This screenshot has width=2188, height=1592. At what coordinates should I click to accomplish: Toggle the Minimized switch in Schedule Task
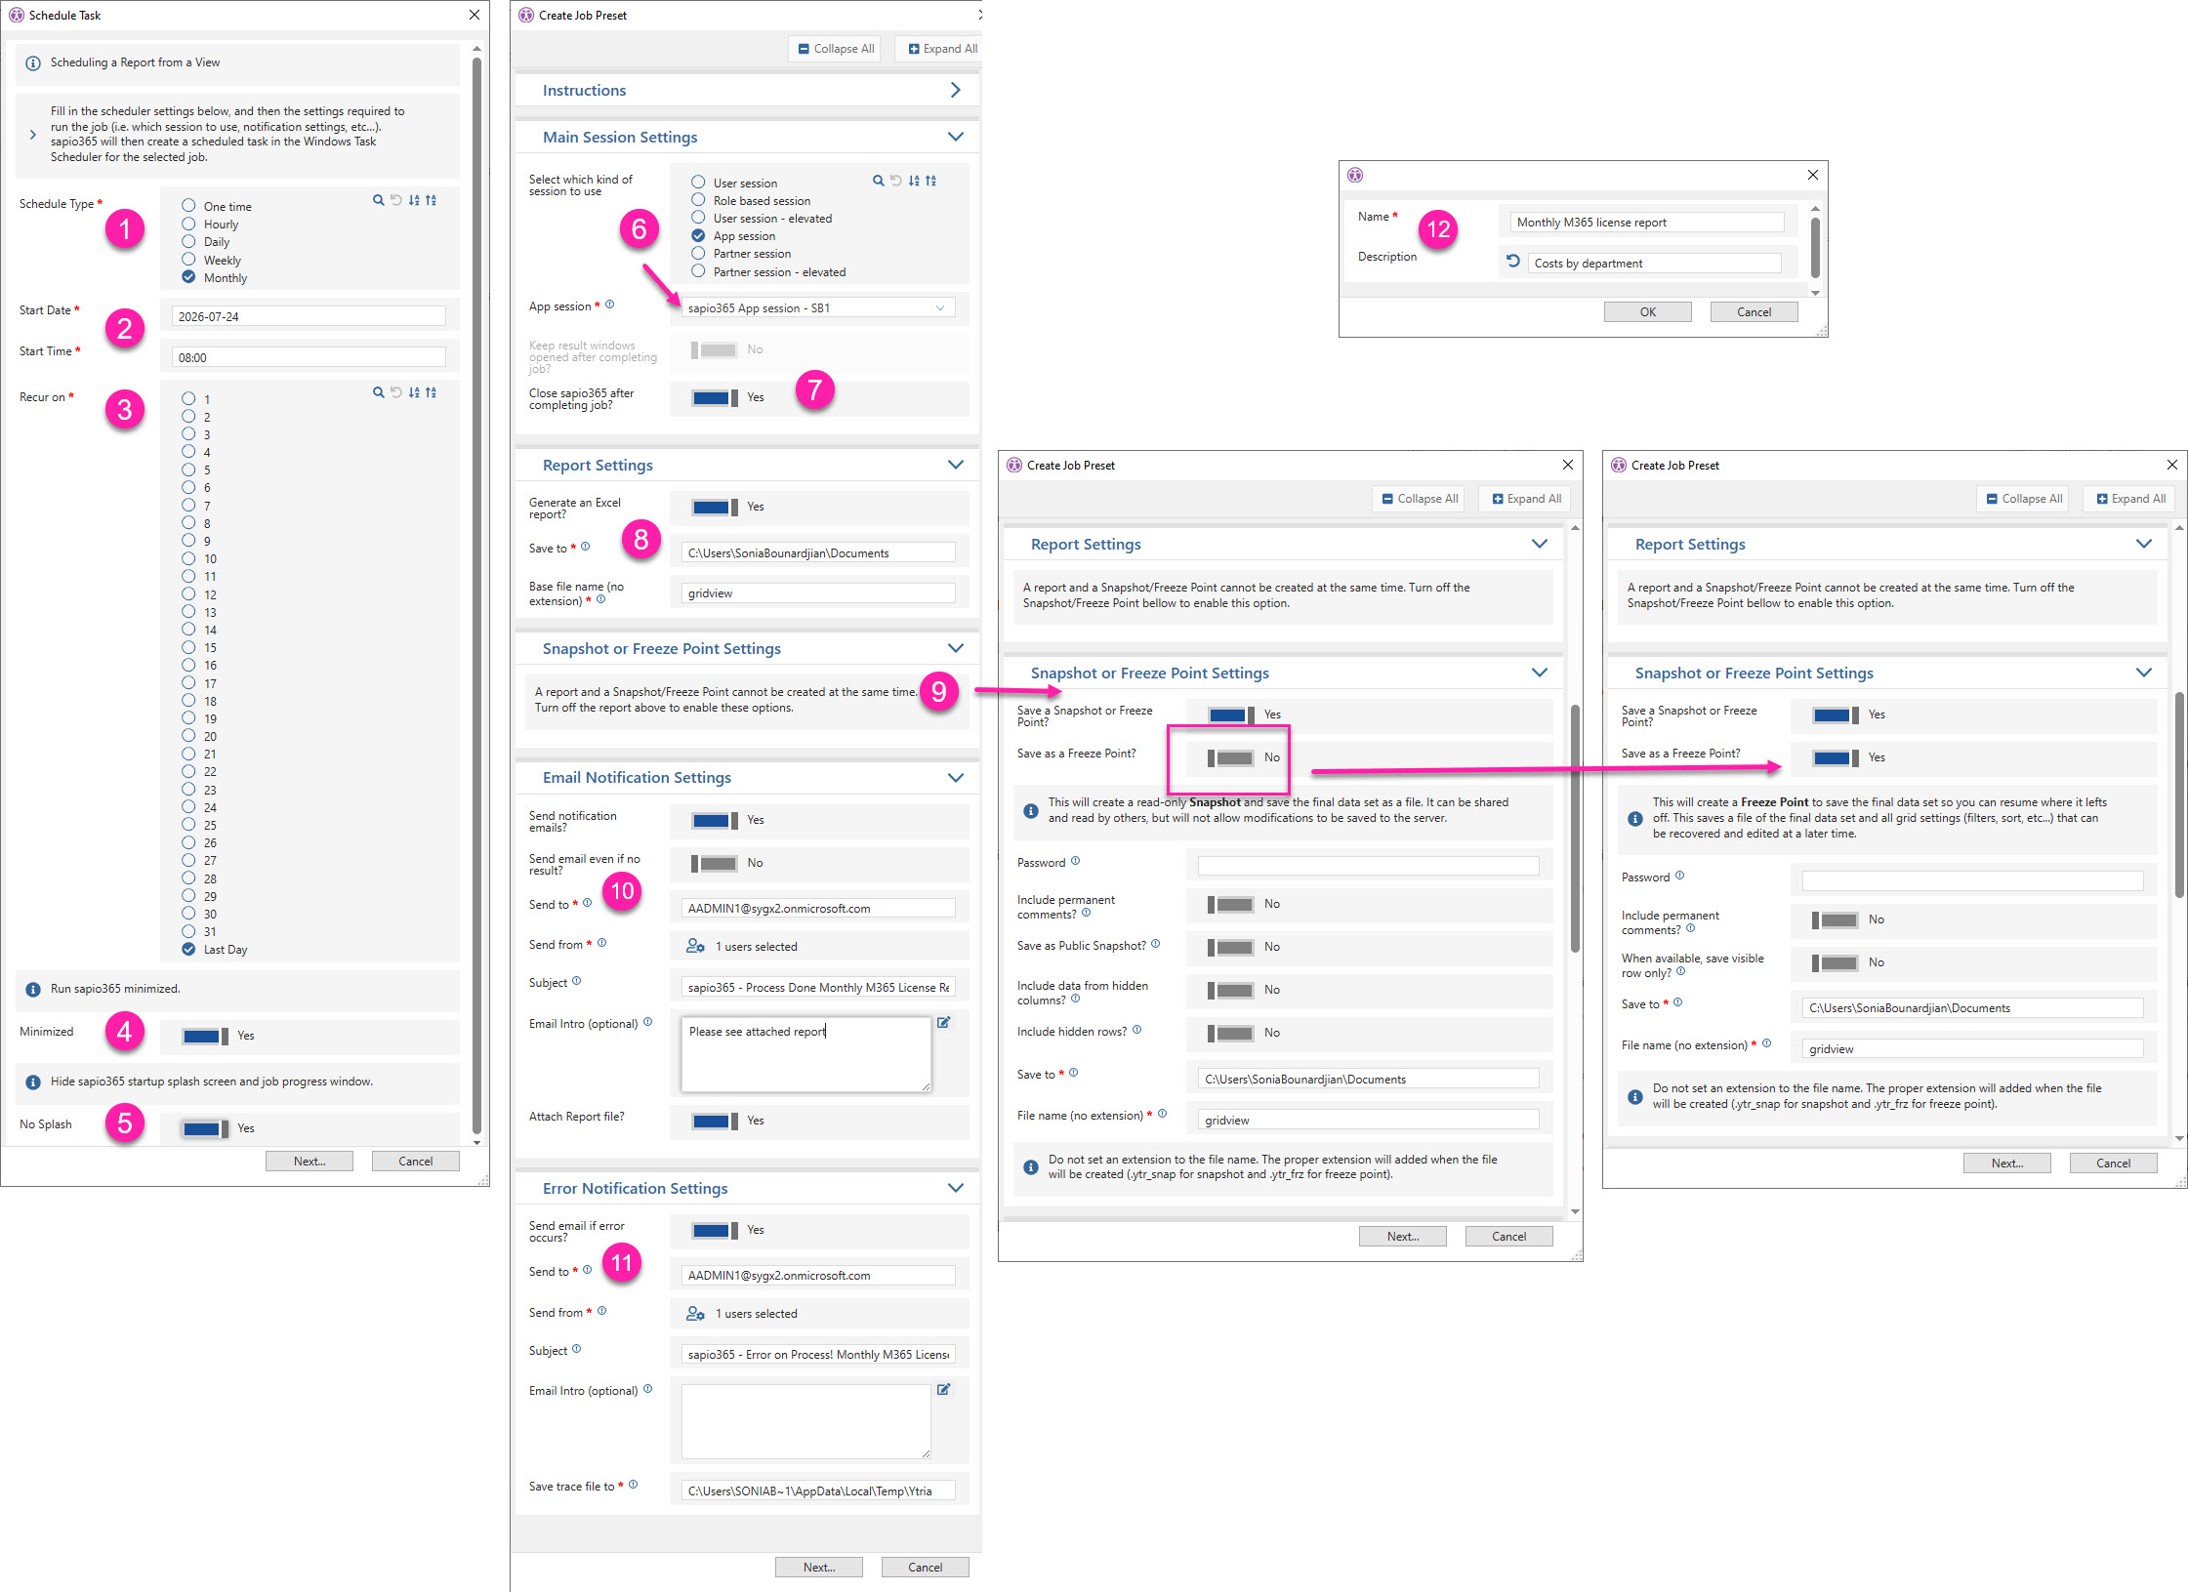coord(205,1036)
